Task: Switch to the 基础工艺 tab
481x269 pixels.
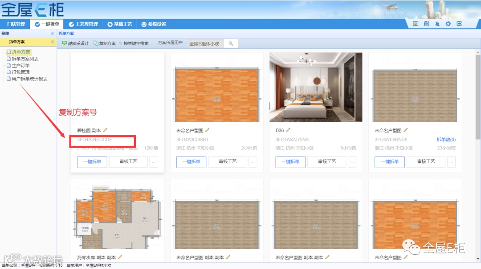Action: click(120, 24)
